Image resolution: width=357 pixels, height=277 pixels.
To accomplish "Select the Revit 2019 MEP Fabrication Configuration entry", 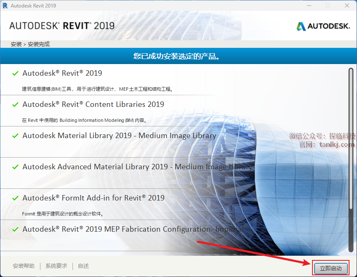I will click(x=125, y=229).
